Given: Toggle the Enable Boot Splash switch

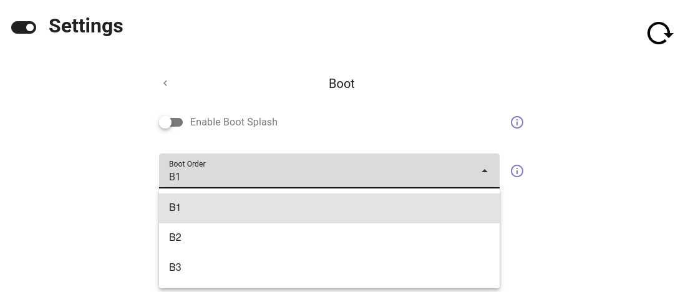Looking at the screenshot, I should tap(171, 122).
